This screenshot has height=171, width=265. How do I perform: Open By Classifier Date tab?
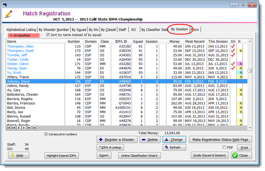[x=155, y=30]
